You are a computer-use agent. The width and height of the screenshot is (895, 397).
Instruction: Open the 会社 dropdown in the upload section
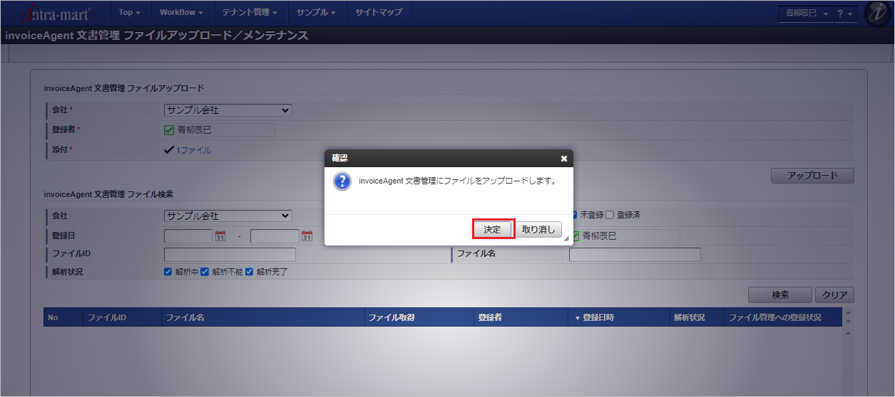[x=227, y=110]
